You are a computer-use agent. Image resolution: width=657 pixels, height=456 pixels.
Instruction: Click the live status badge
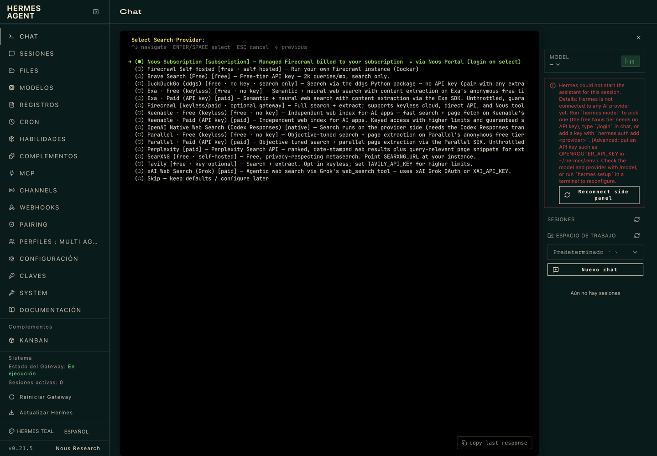click(x=630, y=62)
